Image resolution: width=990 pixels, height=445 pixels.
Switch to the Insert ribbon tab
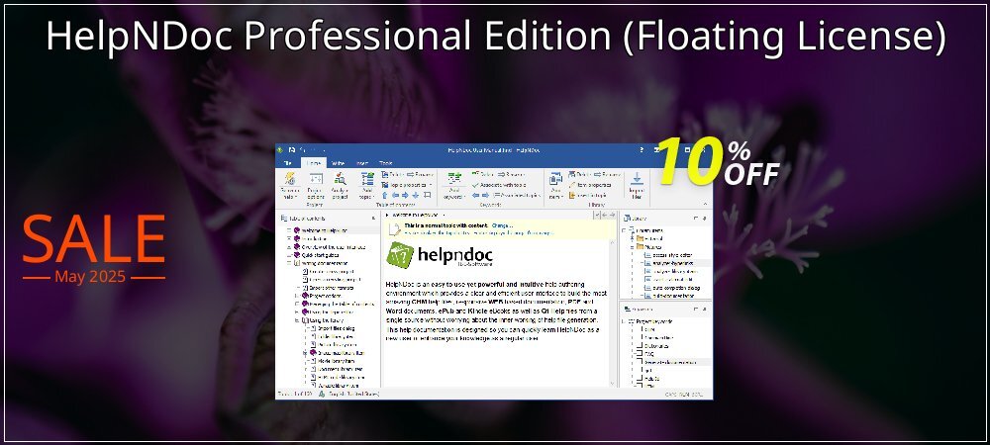[x=362, y=163]
